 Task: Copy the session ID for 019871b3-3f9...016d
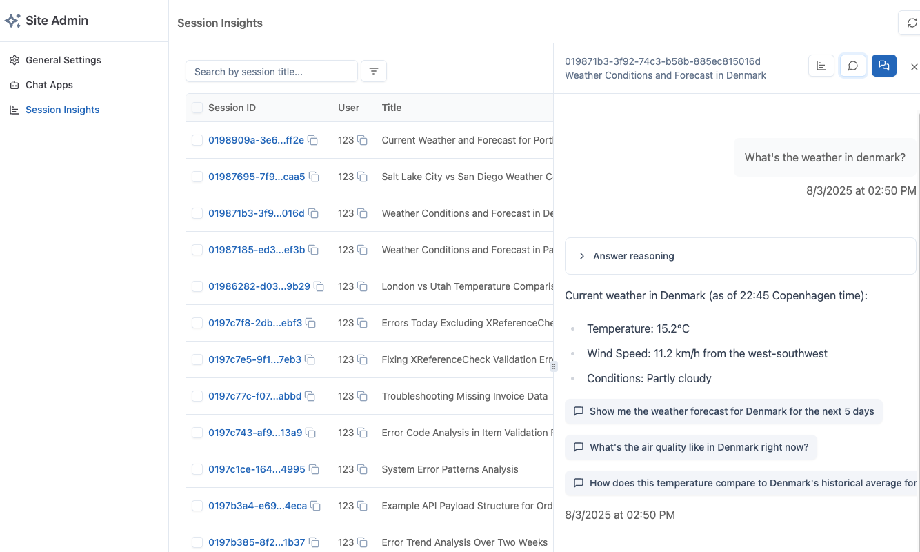314,213
